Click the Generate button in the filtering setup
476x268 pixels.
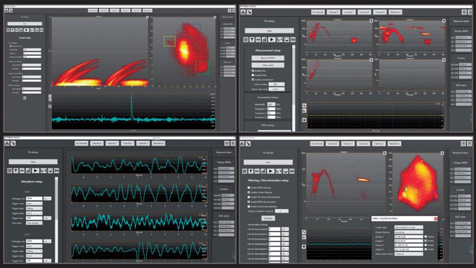pyautogui.click(x=268, y=218)
